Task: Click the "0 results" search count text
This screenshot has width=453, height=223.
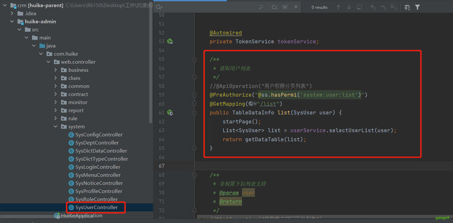Action: [x=319, y=7]
